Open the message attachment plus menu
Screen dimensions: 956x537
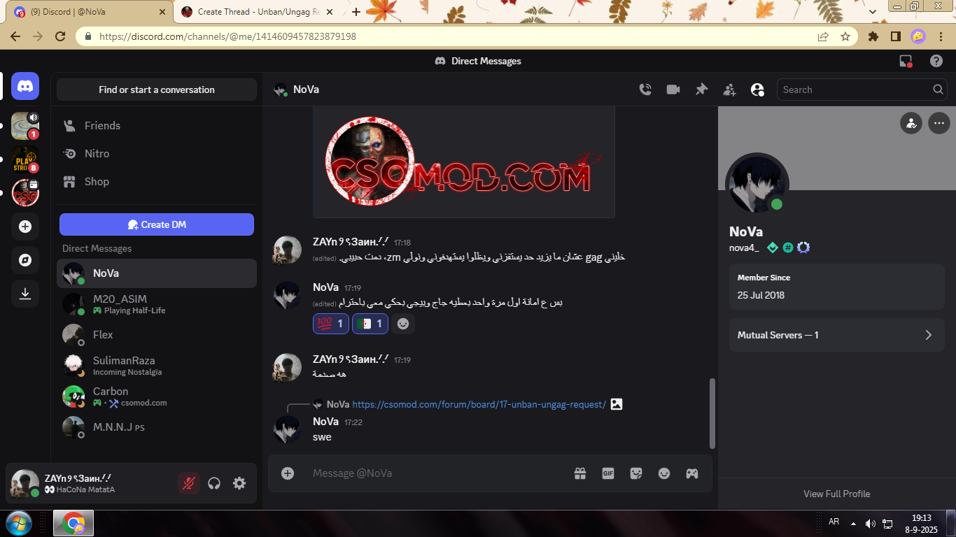coord(288,473)
